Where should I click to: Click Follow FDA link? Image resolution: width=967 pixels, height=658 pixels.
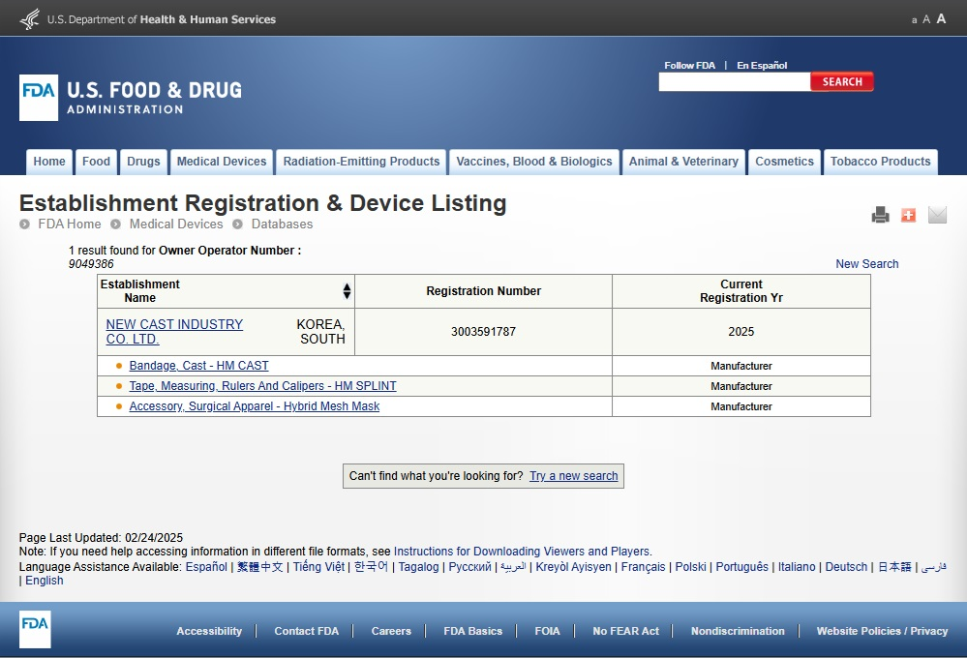coord(689,66)
